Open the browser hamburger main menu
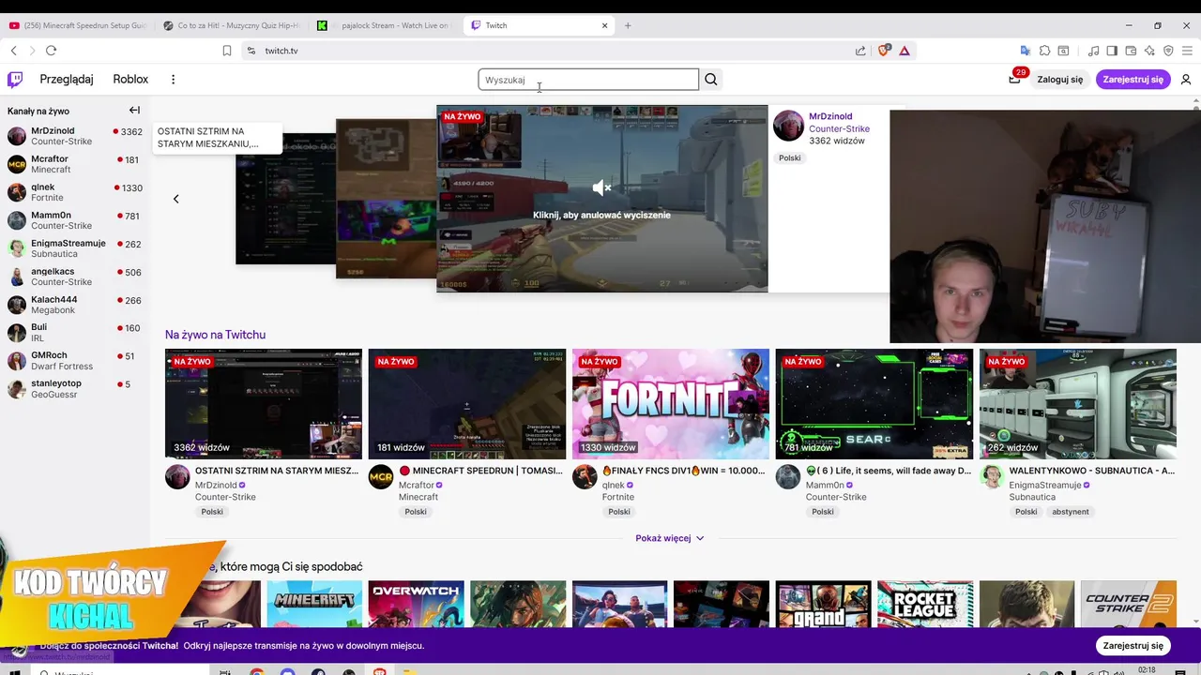Image resolution: width=1201 pixels, height=675 pixels. 1188,51
